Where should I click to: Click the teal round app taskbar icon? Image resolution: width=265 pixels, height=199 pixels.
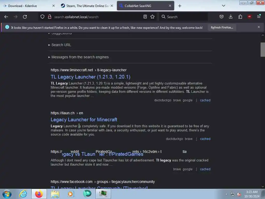tap(87, 194)
